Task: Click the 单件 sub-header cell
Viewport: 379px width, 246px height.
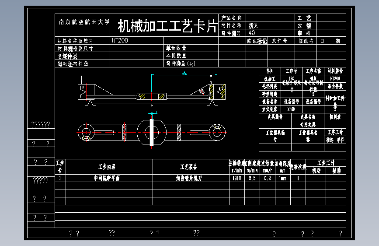Action: pos(341,140)
